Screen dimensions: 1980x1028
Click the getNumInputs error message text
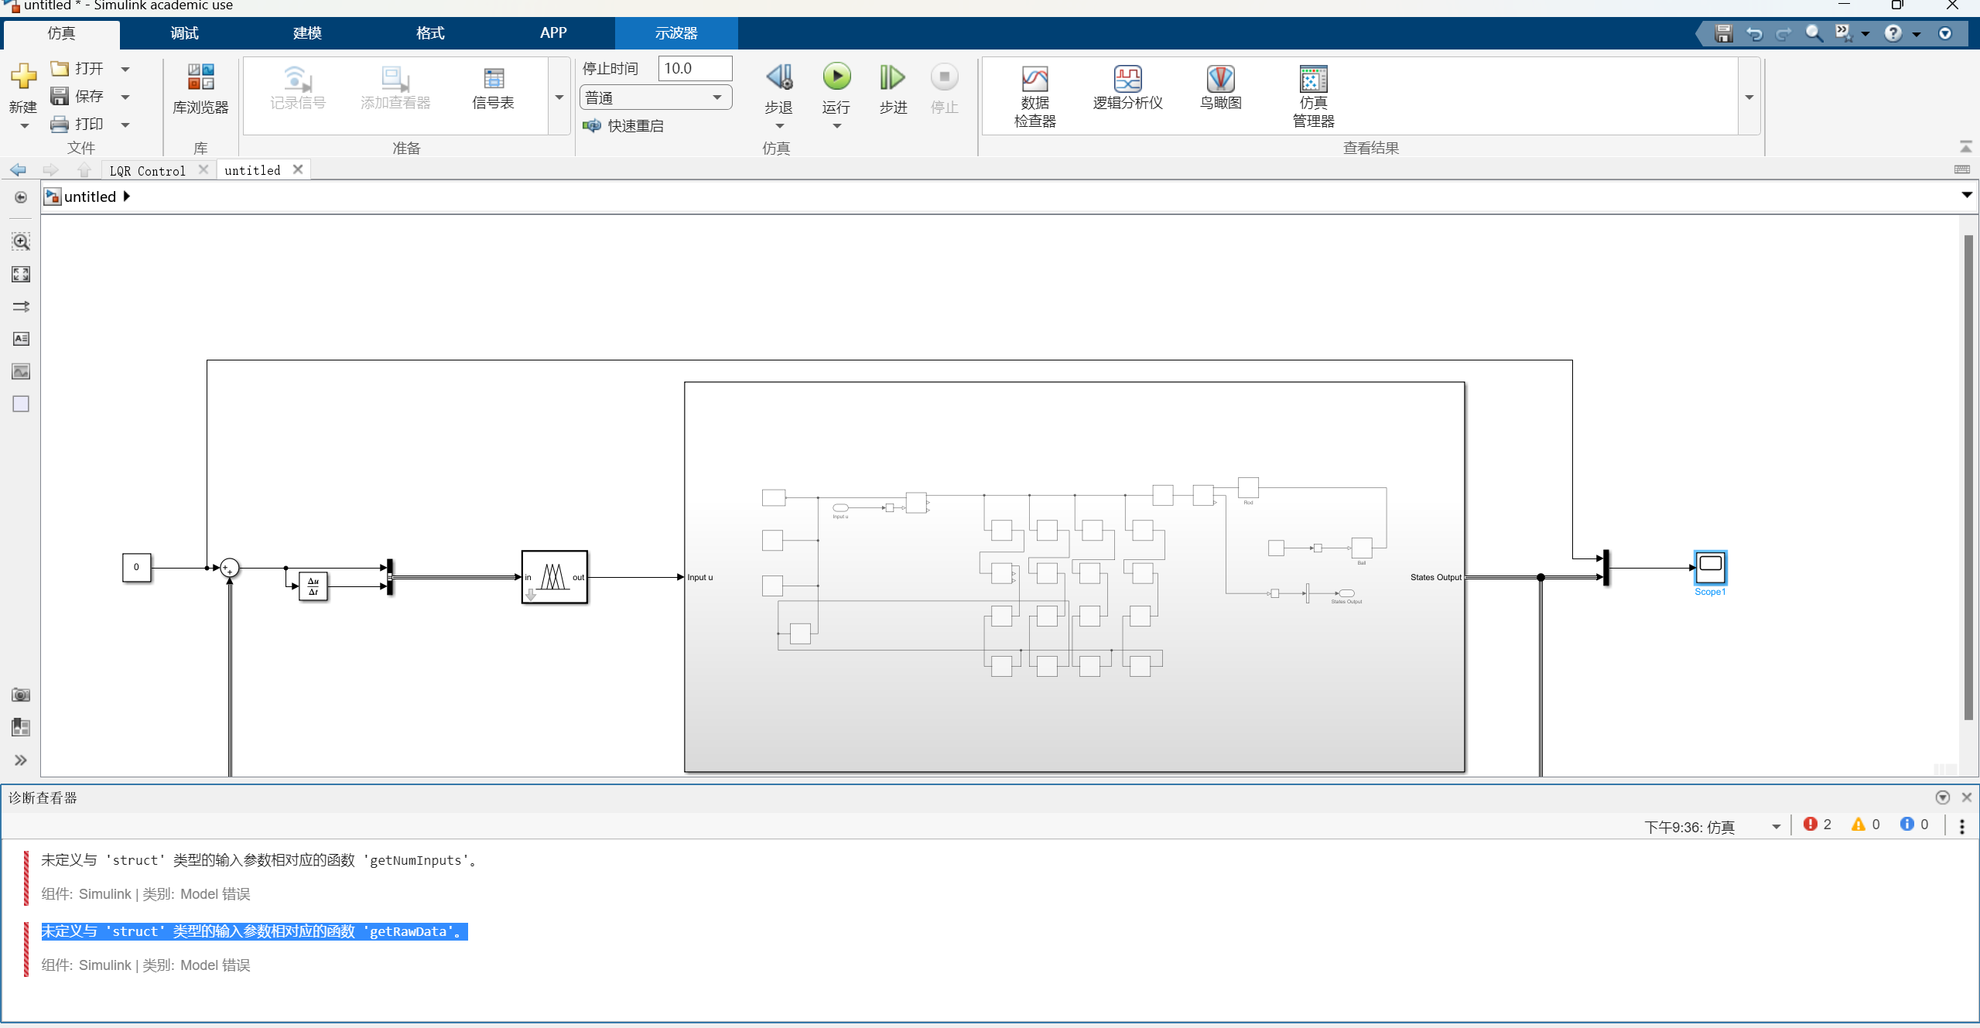[x=259, y=860]
